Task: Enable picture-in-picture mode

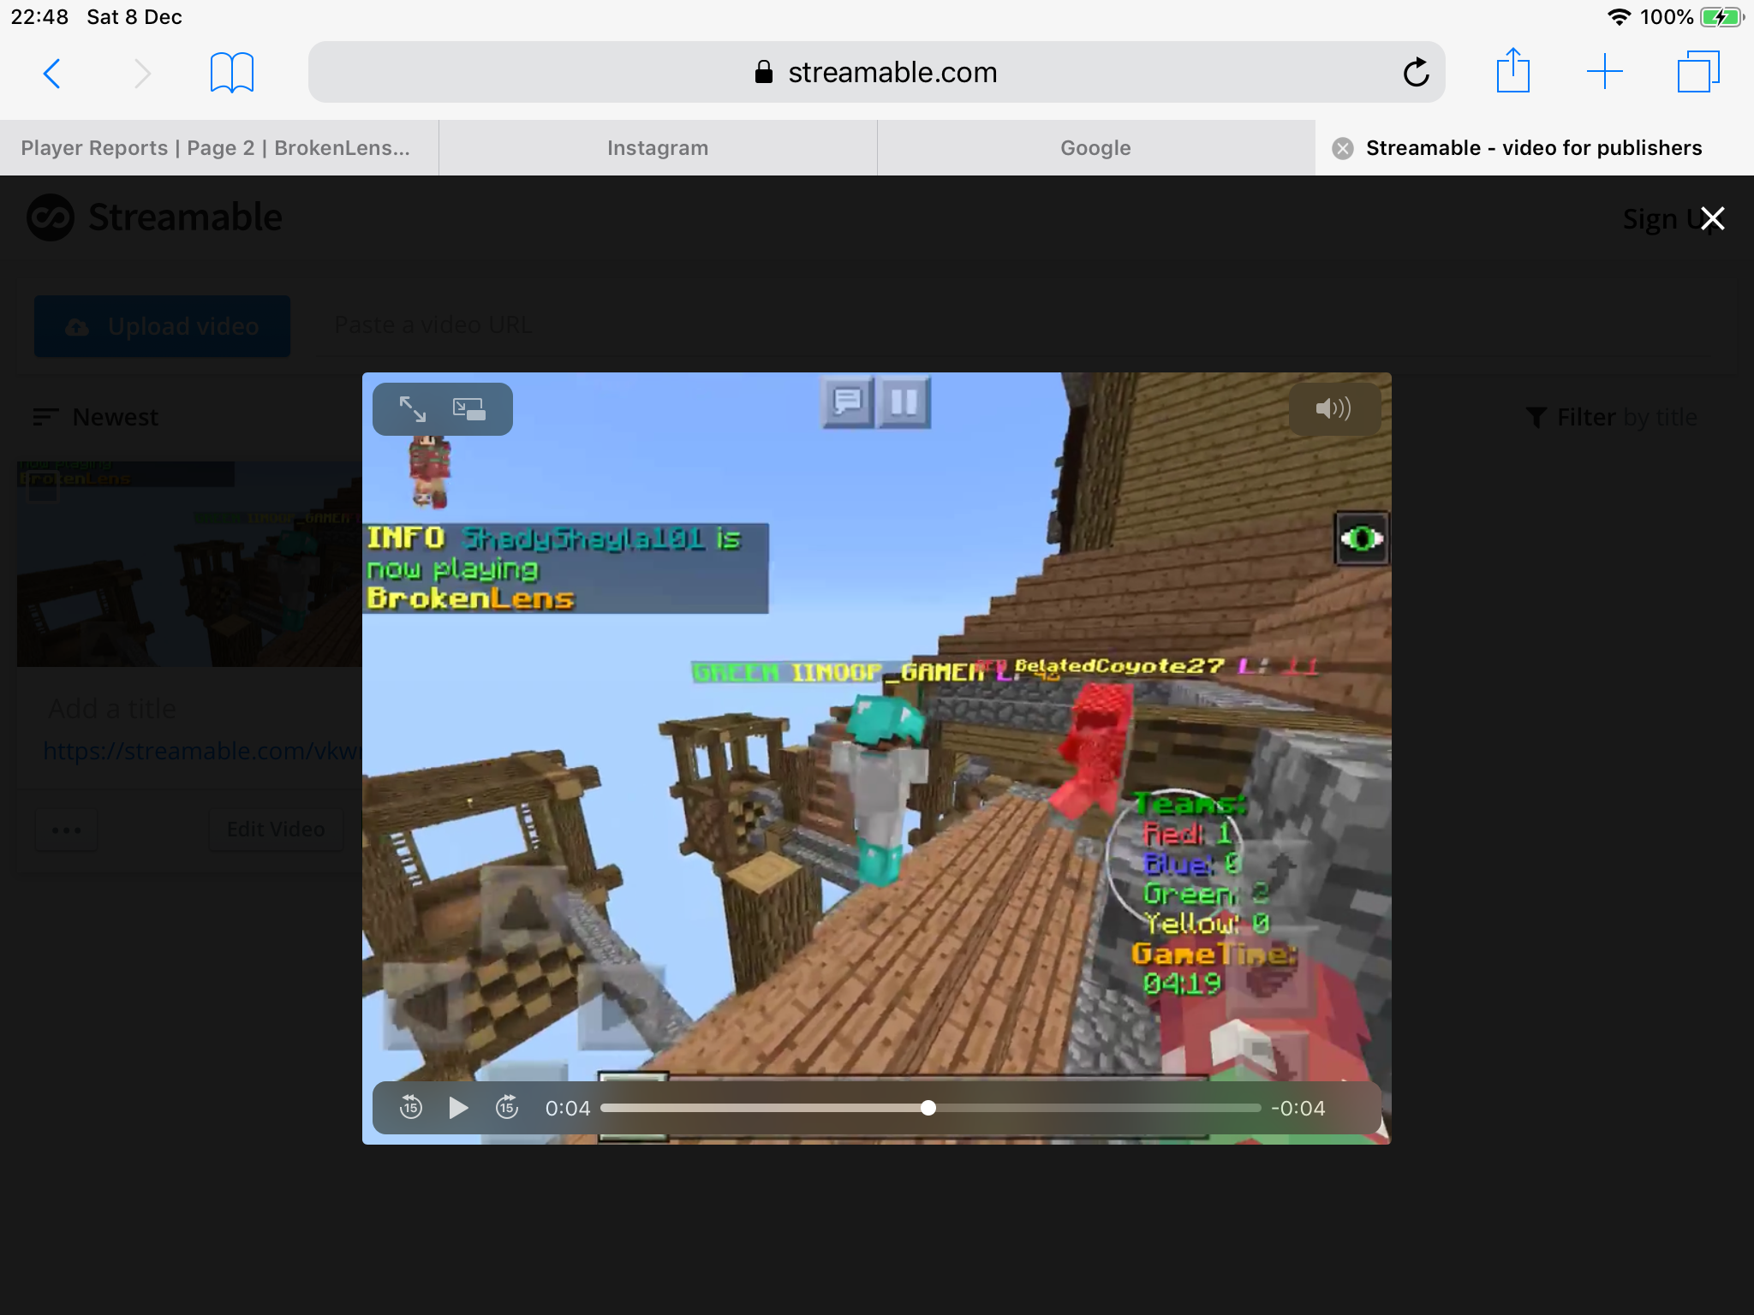Action: 469,409
